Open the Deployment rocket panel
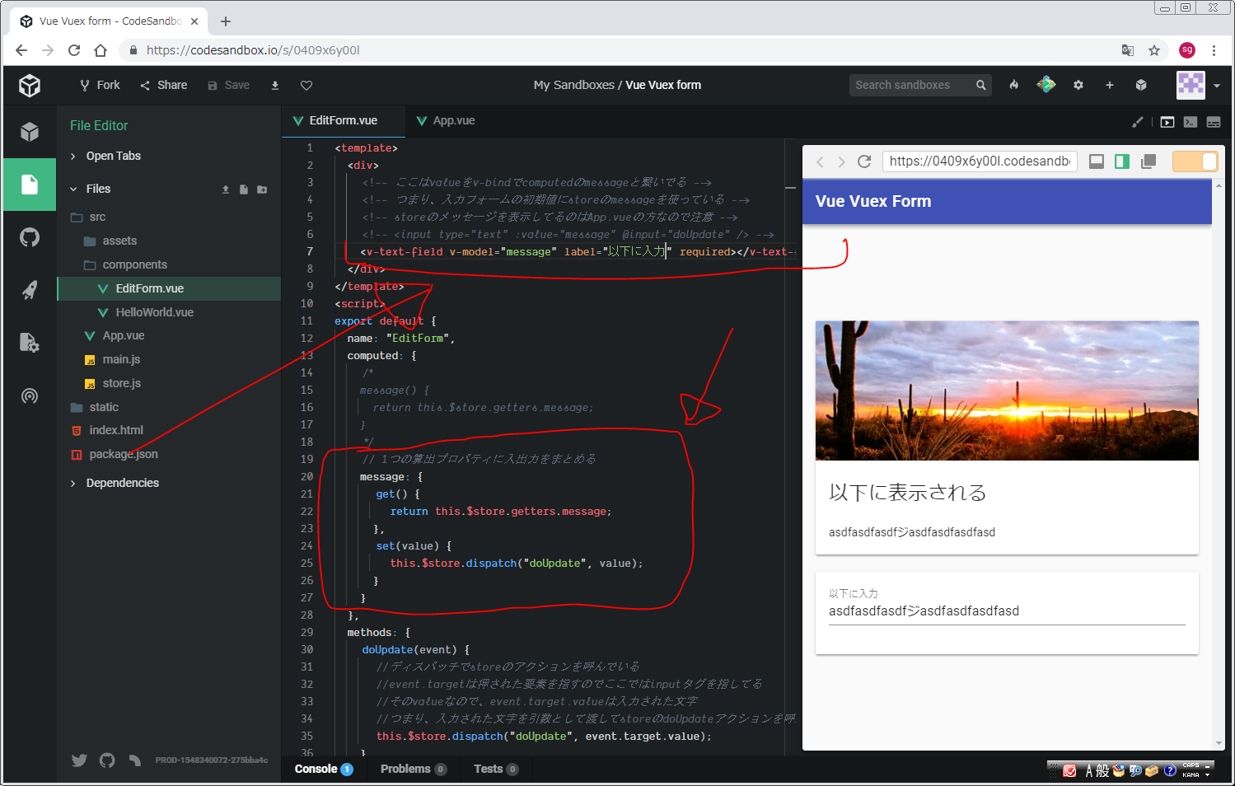This screenshot has height=786, width=1235. 30,290
